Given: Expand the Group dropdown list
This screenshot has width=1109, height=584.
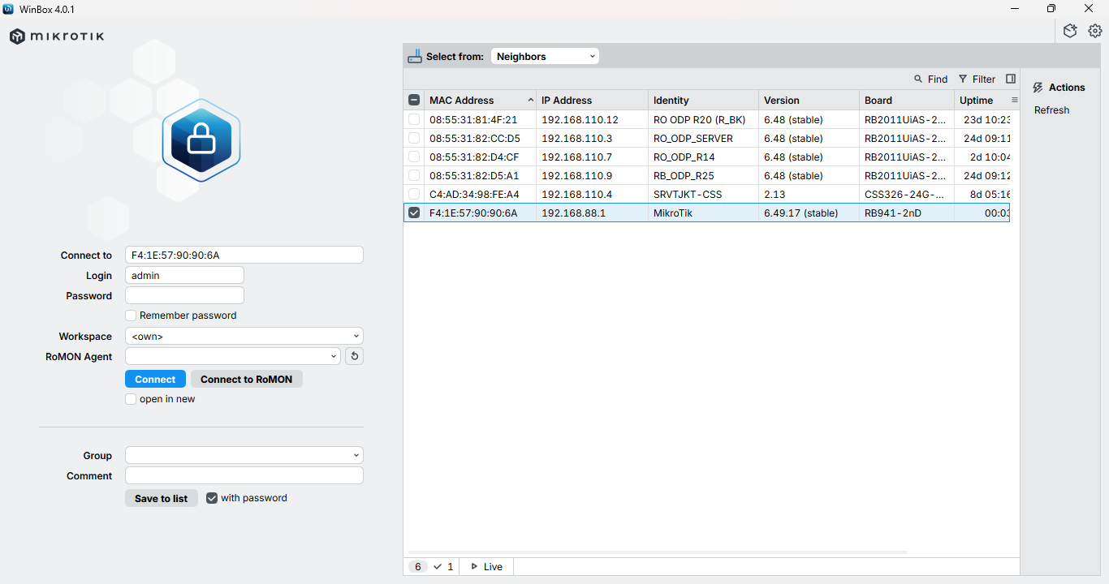Looking at the screenshot, I should [x=244, y=455].
